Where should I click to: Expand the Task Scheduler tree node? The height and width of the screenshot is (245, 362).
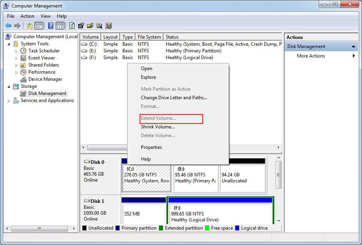(16, 51)
